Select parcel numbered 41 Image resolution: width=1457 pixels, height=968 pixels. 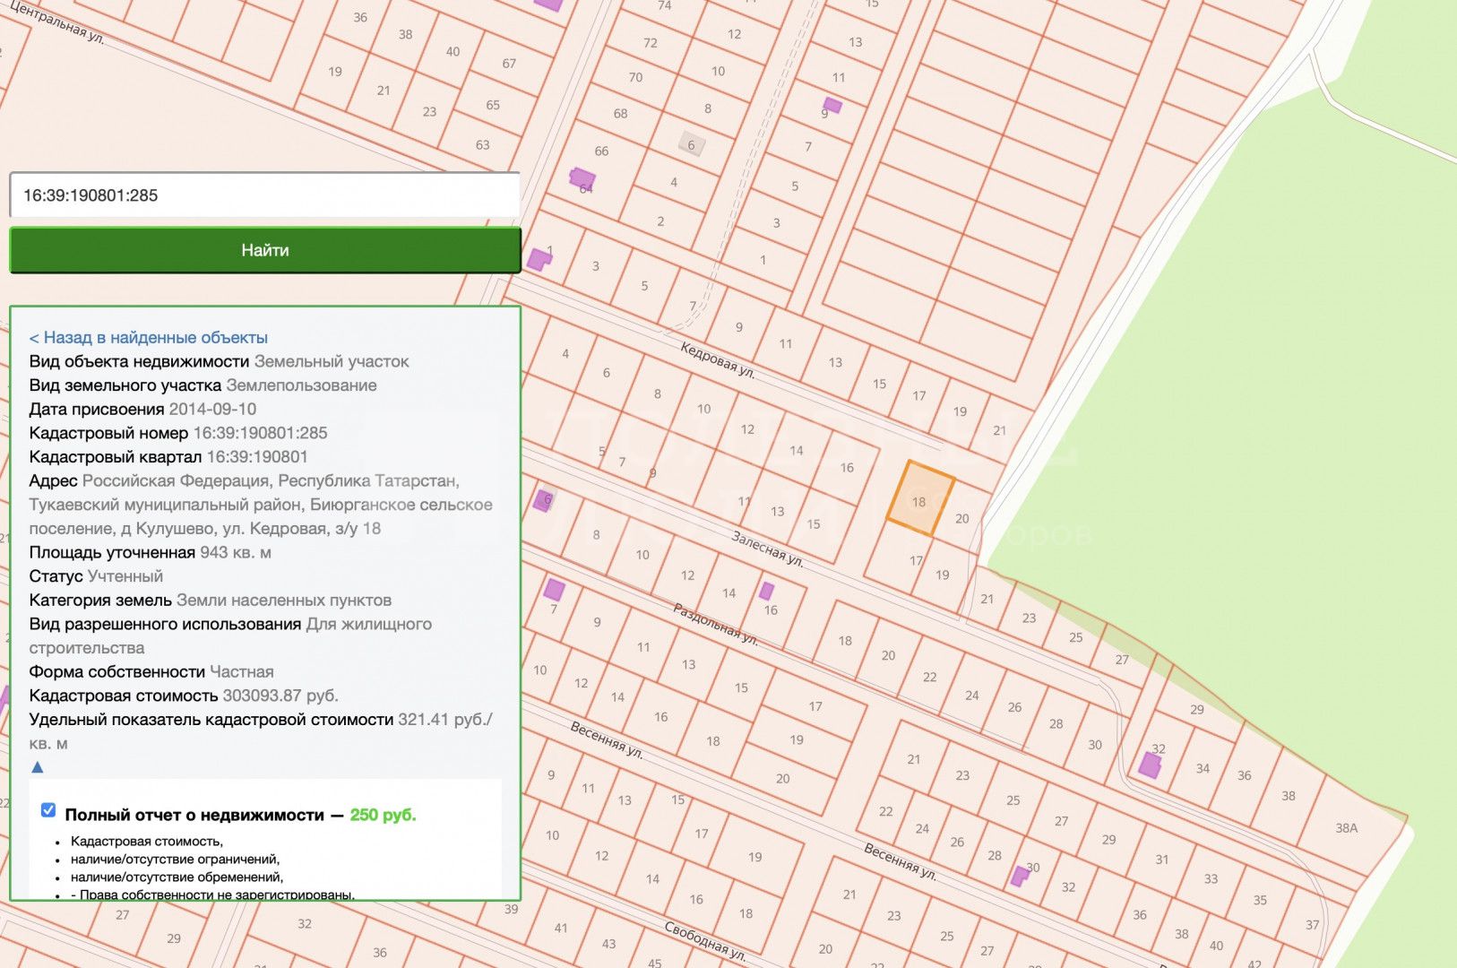coord(561,929)
